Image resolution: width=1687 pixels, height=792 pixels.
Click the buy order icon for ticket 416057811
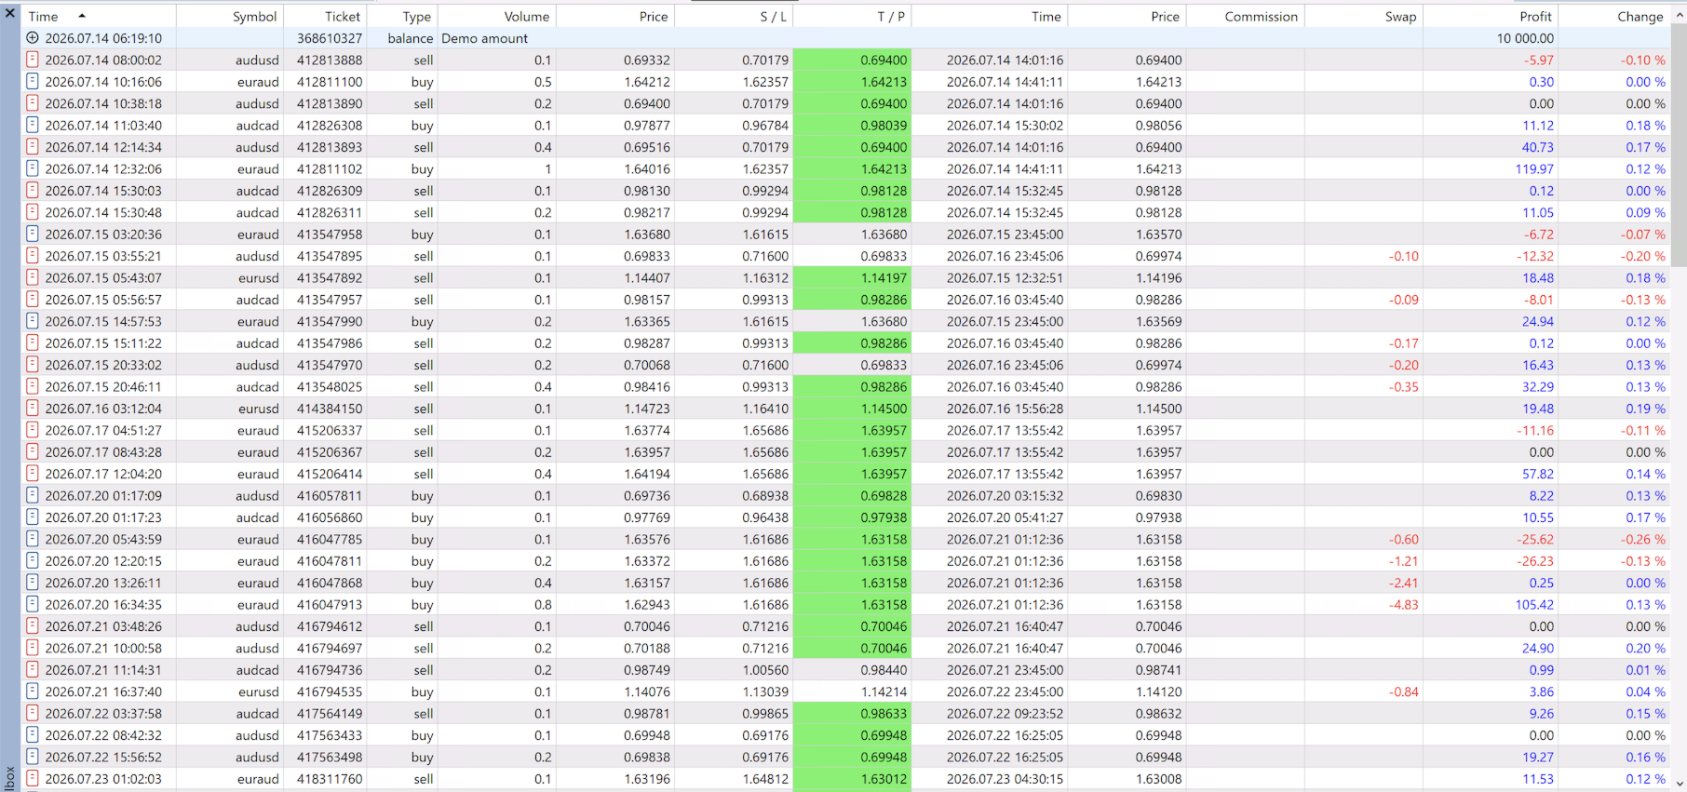(x=33, y=496)
